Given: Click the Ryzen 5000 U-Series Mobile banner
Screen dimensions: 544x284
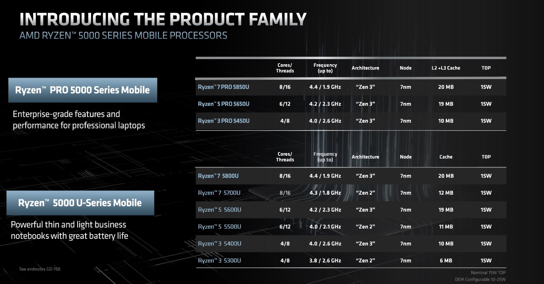Looking at the screenshot, I should point(80,203).
